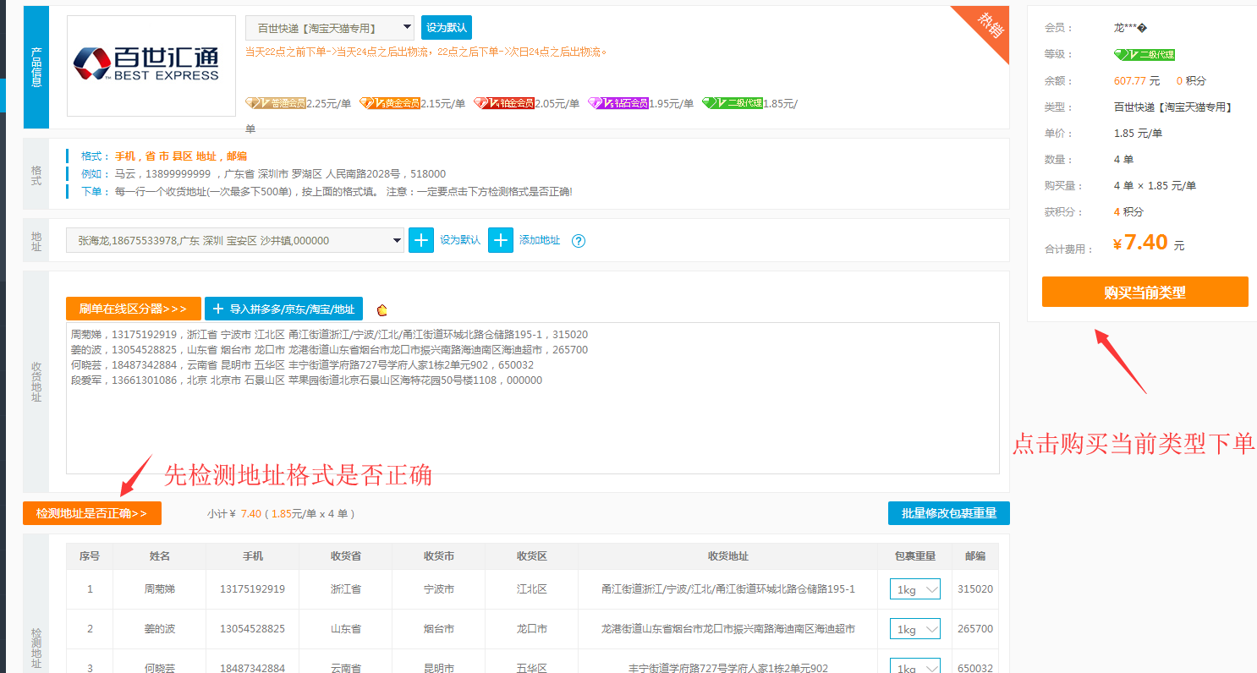
Task: Click the 设为默认 link in the address row
Action: [460, 240]
